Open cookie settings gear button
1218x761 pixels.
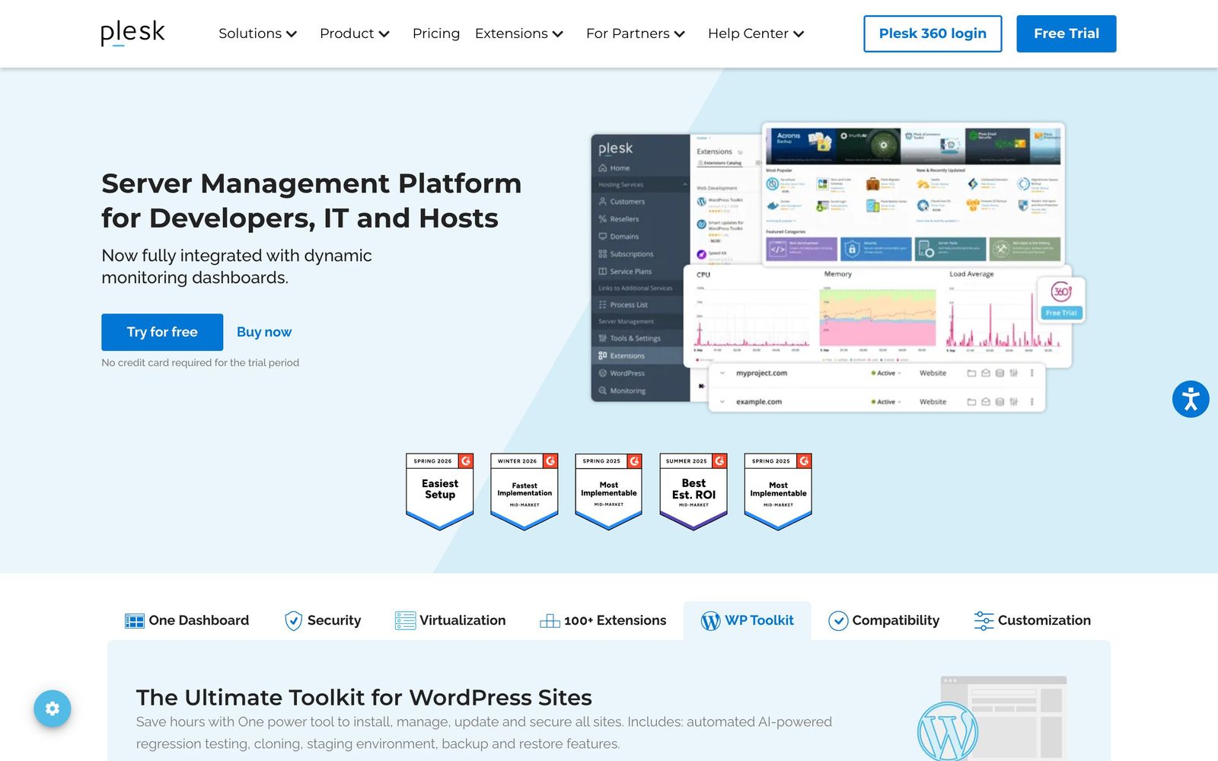click(53, 708)
